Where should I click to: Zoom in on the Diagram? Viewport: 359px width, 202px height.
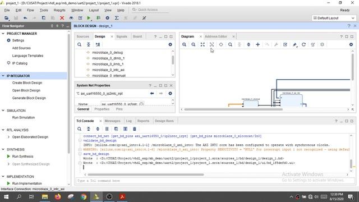point(184,44)
